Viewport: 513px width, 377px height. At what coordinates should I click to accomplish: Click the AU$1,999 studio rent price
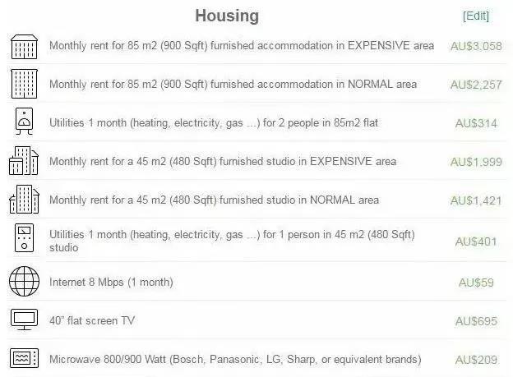476,162
